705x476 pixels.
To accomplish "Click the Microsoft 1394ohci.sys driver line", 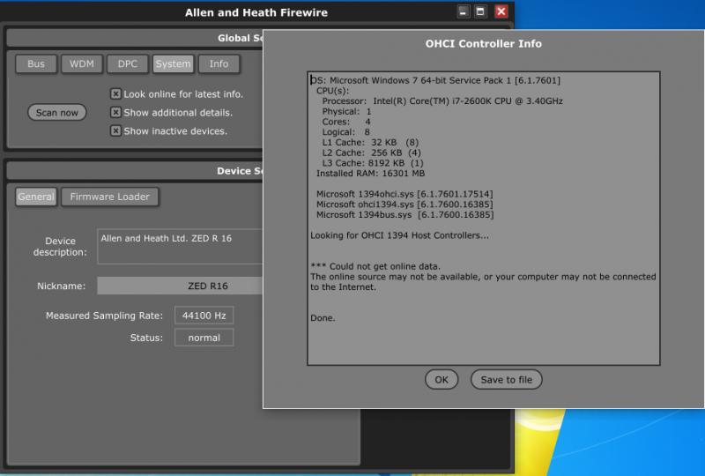I will (x=404, y=194).
